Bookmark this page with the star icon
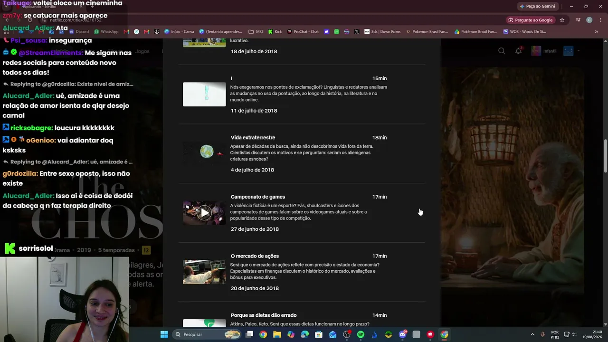 click(562, 20)
